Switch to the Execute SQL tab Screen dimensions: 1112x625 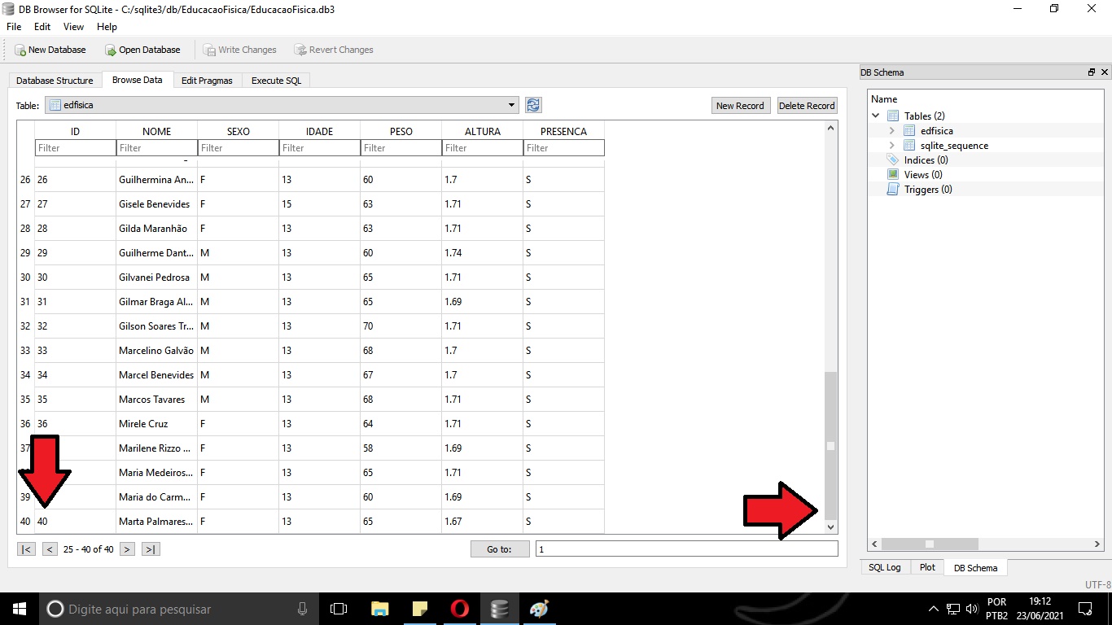pos(276,81)
